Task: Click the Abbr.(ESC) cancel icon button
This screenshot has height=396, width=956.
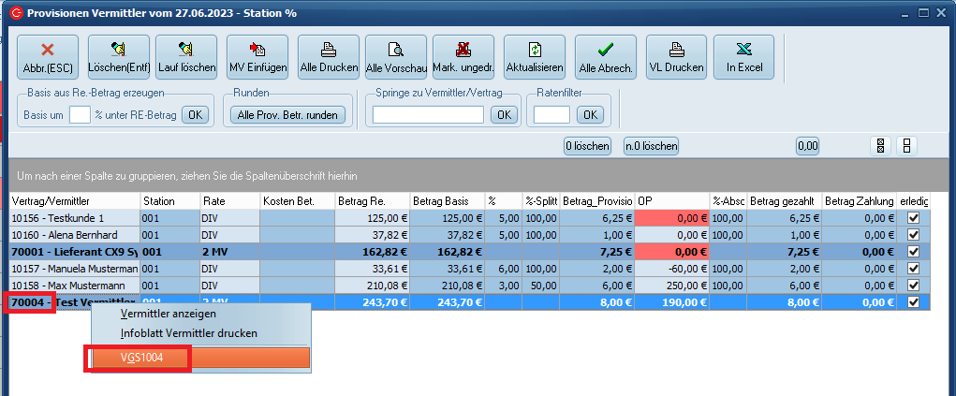Action: pos(47,58)
